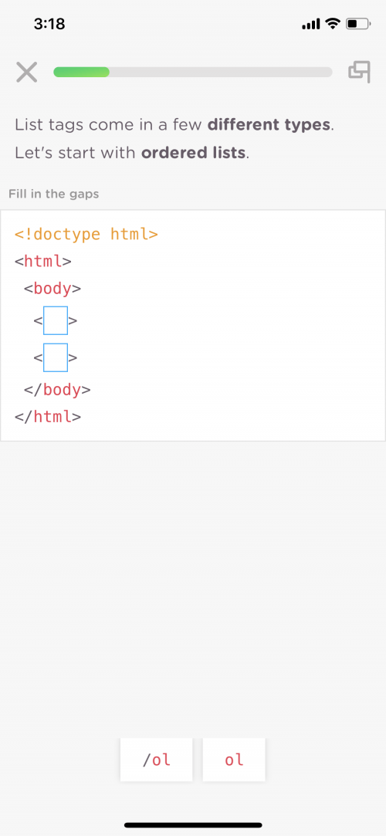Tap the lesson progress bar
386x836 pixels.
pos(192,72)
